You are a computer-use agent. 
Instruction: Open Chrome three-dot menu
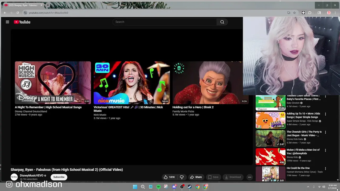tap(335, 13)
